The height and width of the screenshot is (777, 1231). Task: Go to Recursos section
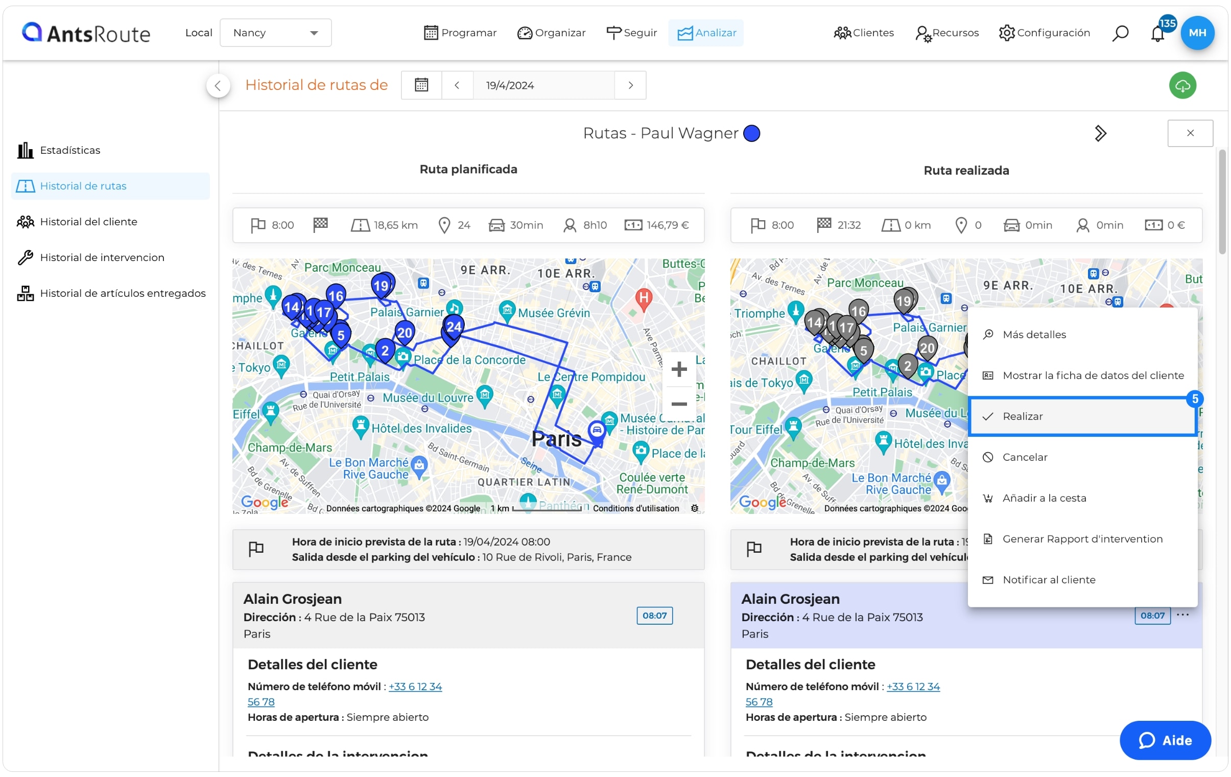[x=947, y=33]
